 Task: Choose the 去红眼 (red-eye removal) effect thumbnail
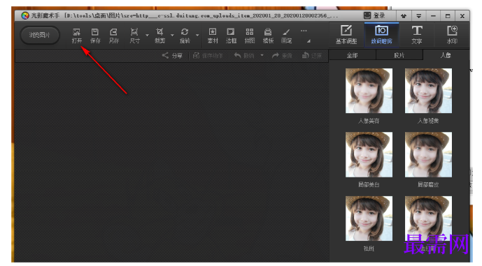click(428, 218)
